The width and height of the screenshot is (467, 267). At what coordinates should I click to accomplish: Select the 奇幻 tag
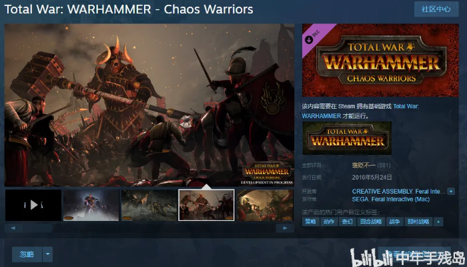pos(348,222)
